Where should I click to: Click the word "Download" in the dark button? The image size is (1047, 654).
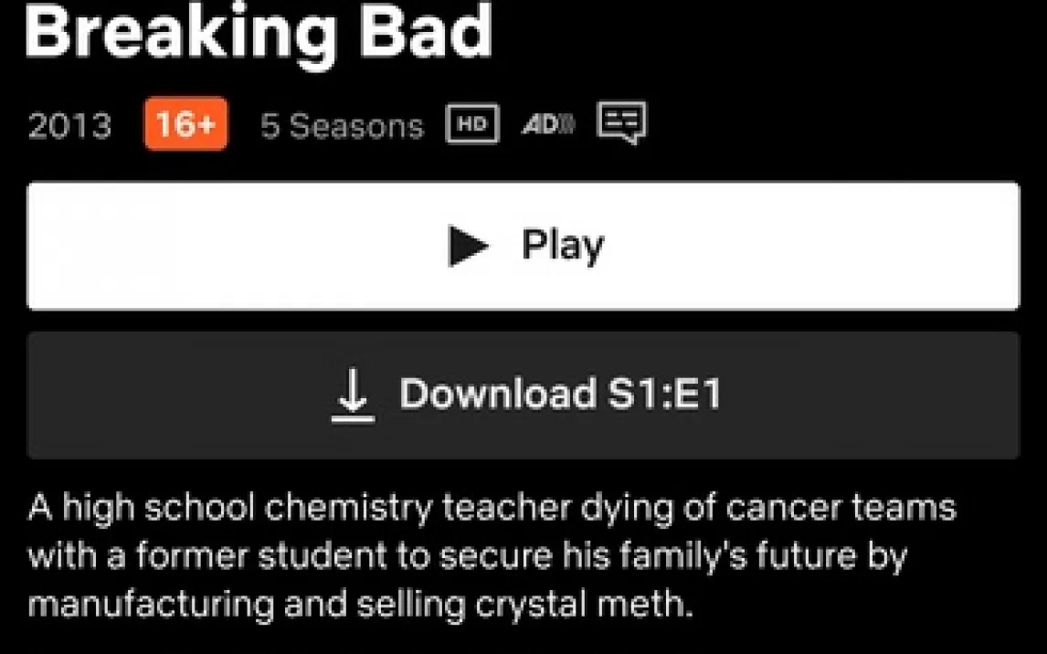click(x=497, y=395)
